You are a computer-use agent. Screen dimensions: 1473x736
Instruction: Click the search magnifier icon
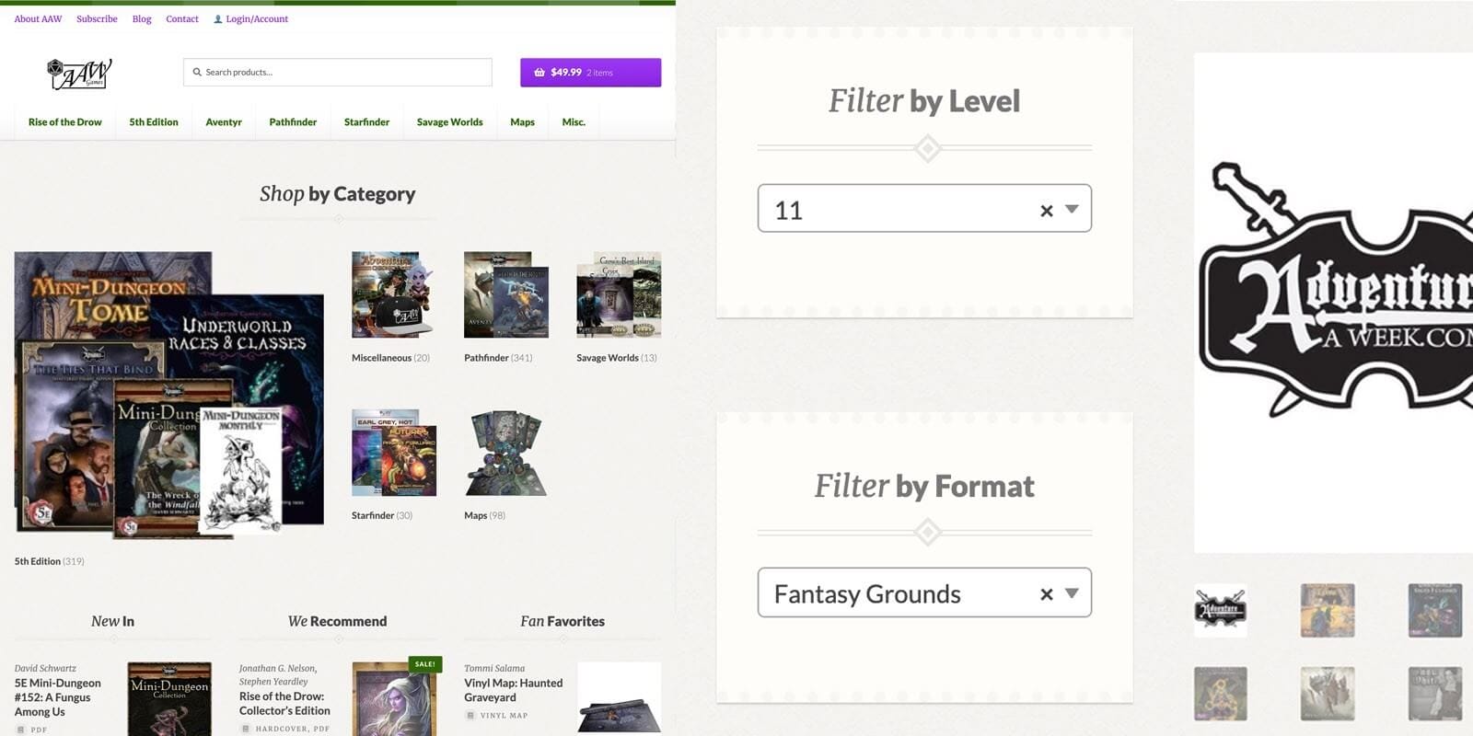(x=197, y=72)
